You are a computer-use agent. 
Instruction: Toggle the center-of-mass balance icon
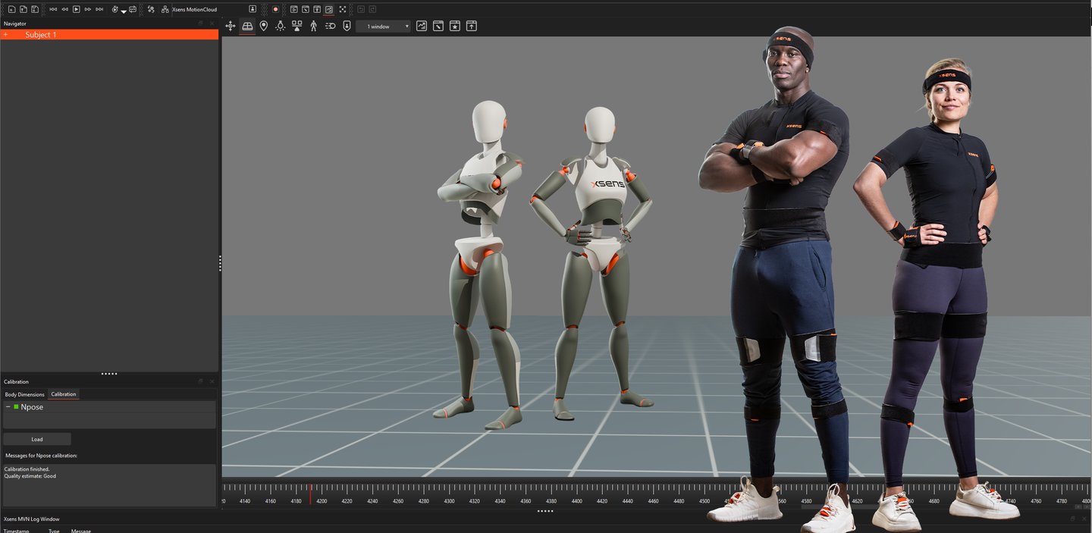point(297,26)
